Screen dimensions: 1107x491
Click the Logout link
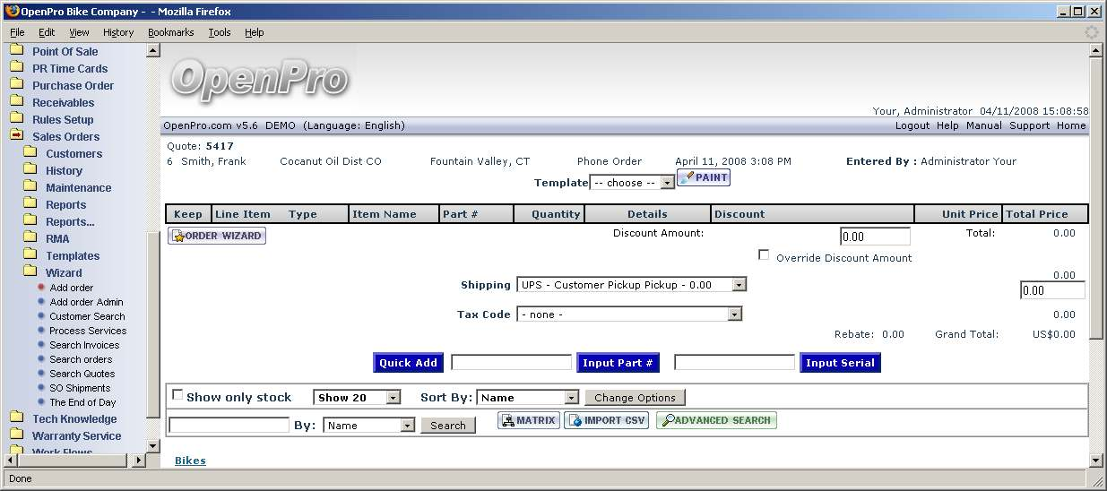pos(912,125)
